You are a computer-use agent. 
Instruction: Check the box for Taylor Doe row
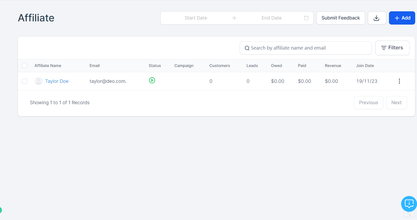[25, 81]
